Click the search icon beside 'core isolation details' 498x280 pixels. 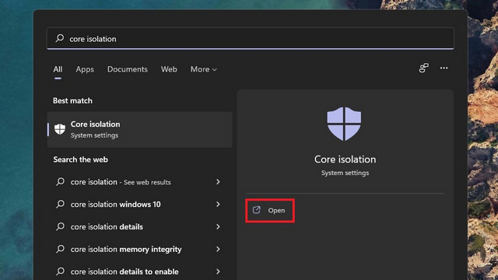click(61, 226)
